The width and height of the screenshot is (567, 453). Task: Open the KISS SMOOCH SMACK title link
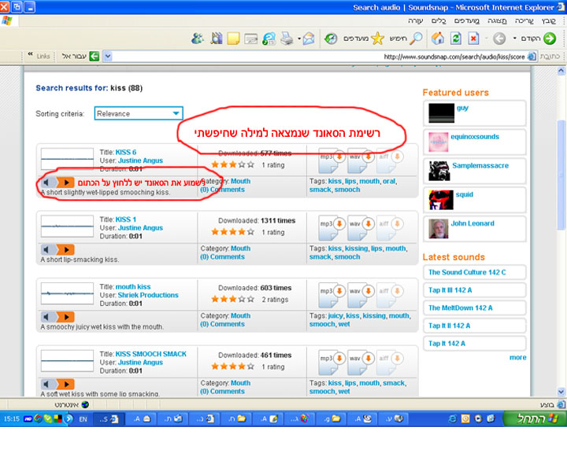tap(150, 354)
